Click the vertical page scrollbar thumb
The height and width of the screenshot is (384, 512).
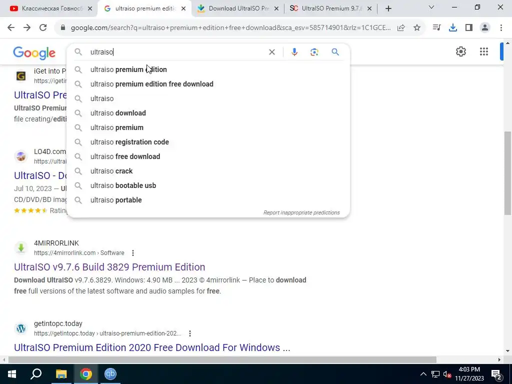(x=507, y=173)
